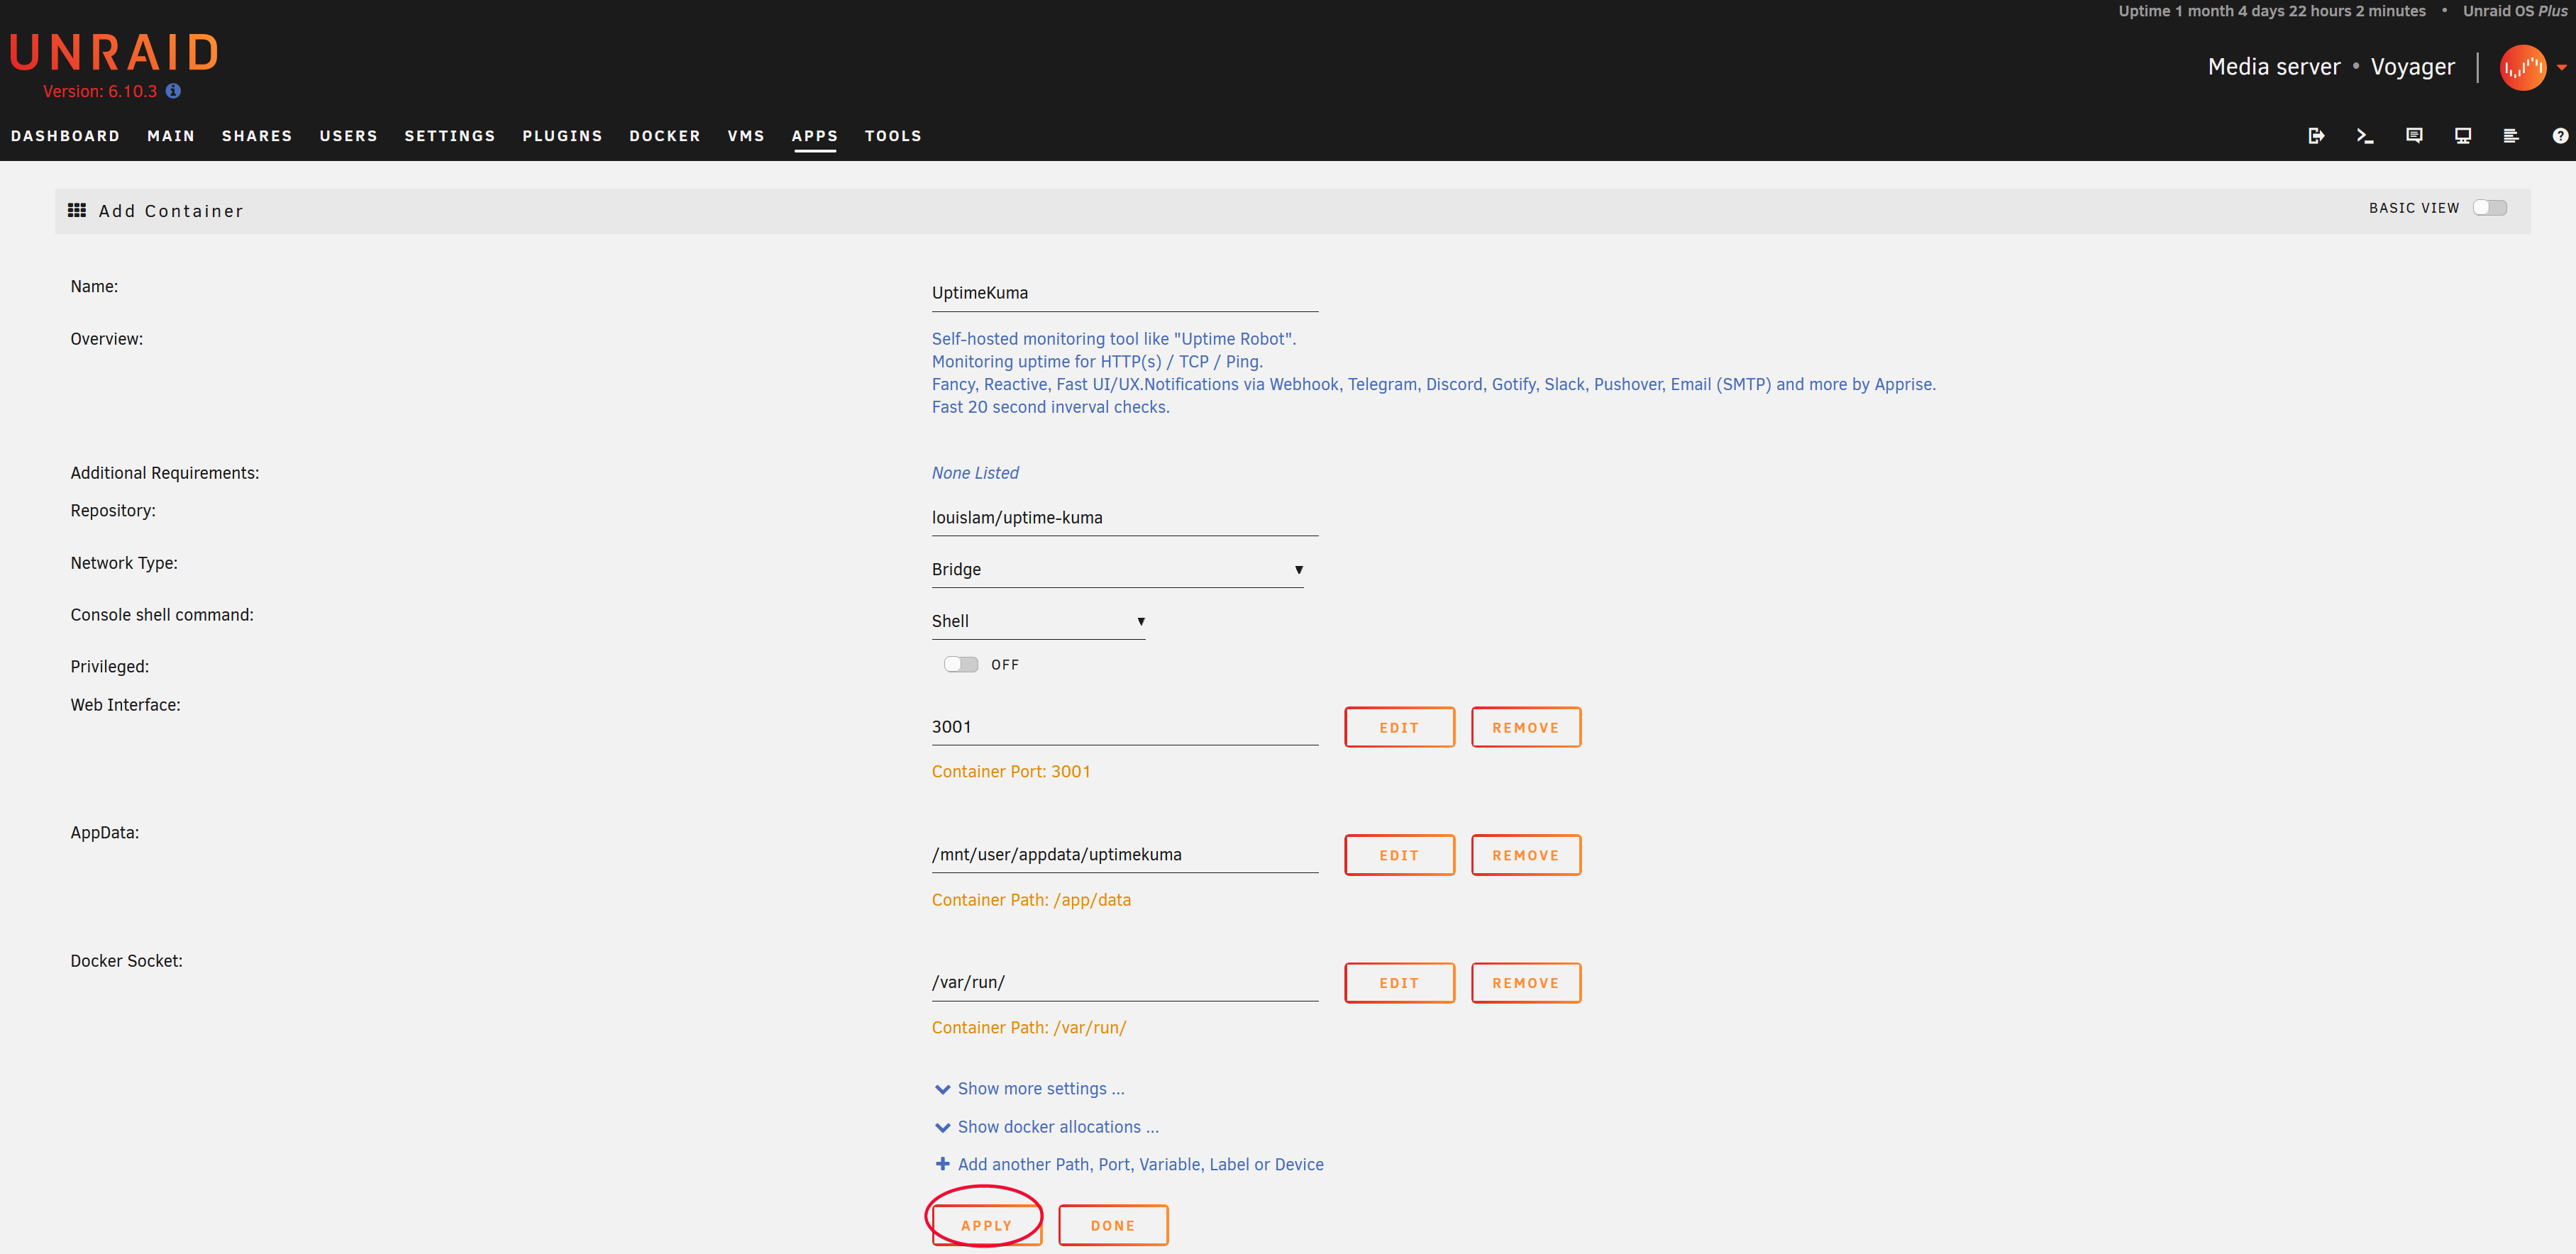Click the 'Container Path: /app/data' text
Viewport: 2576px width, 1254px height.
1031,900
